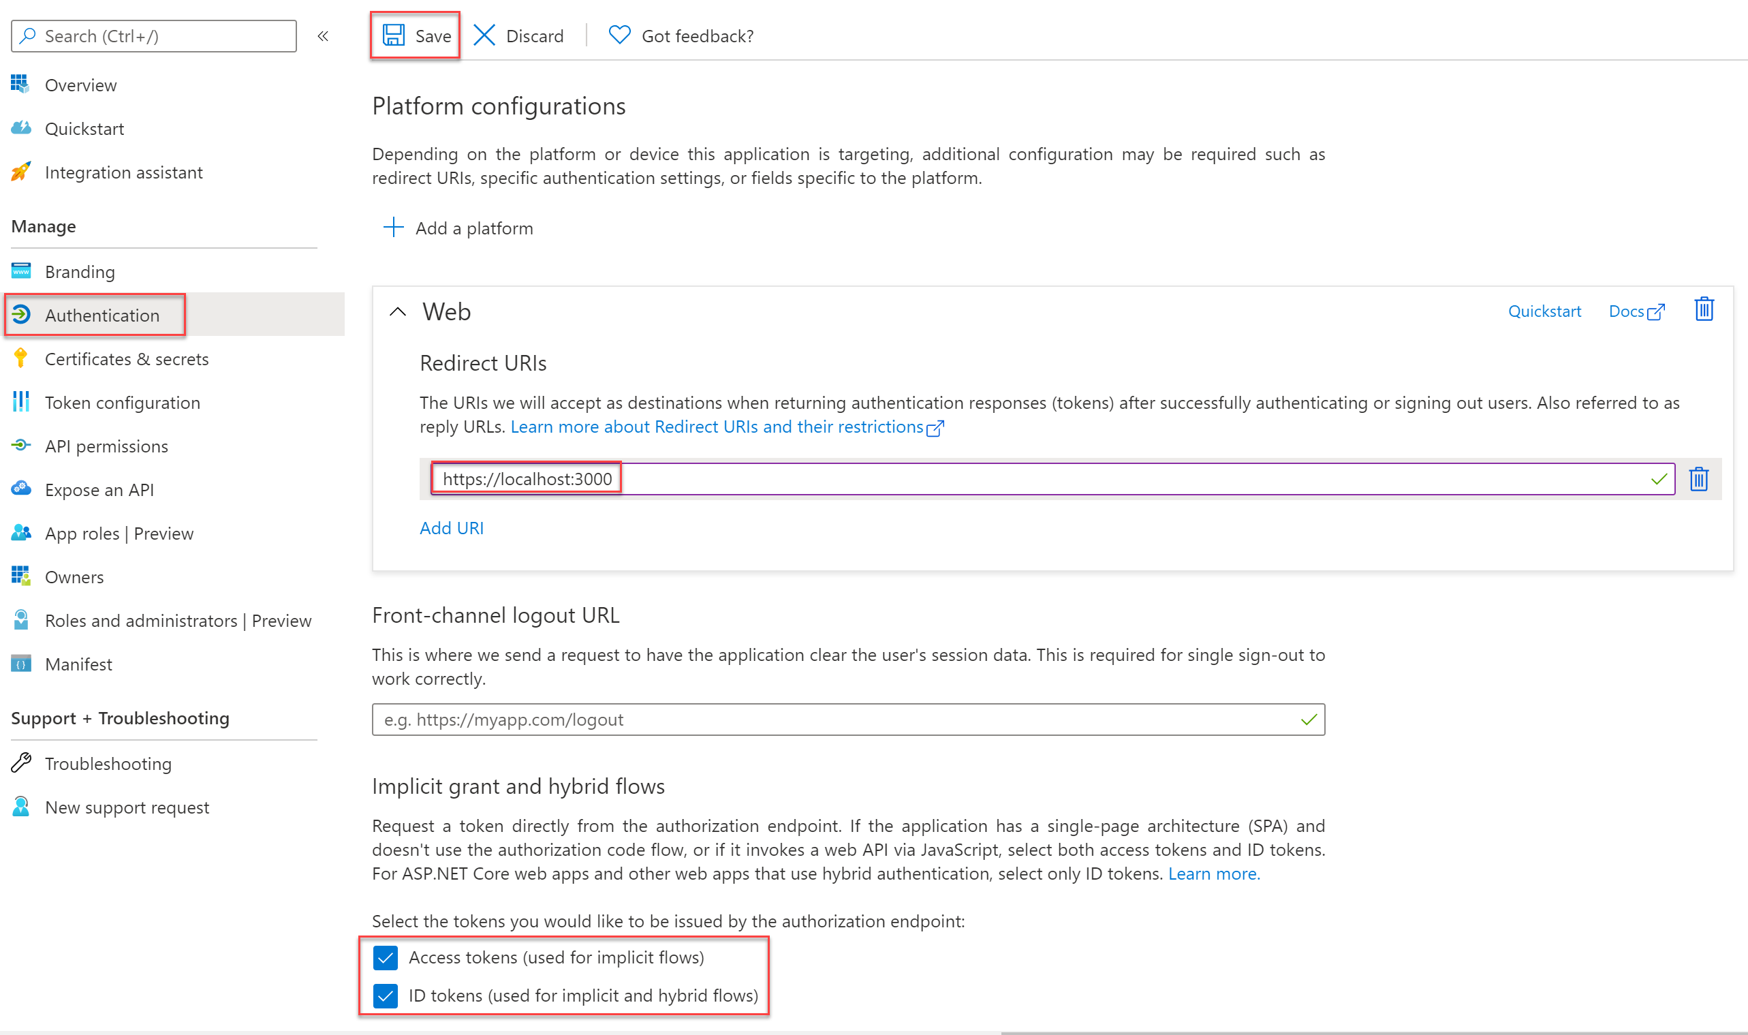Screen dimensions: 1748x1035
Task: Click the Add URI link
Action: tap(450, 527)
